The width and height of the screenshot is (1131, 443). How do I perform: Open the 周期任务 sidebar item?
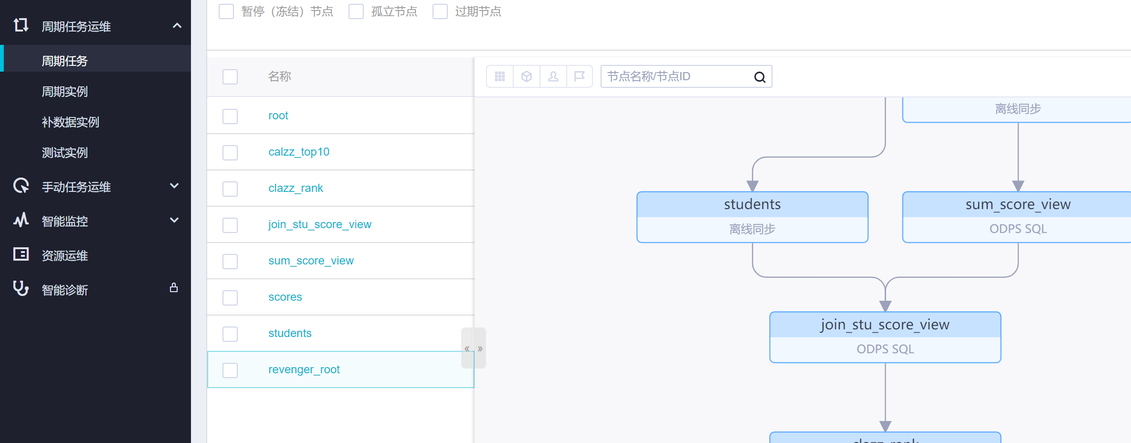click(65, 61)
